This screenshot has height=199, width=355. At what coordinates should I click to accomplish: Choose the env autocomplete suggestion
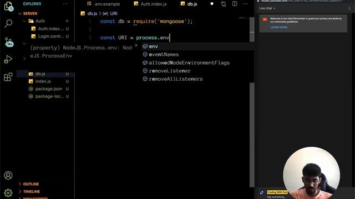click(197, 46)
